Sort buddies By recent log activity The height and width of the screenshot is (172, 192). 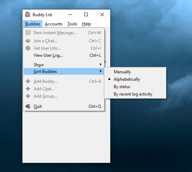click(x=135, y=94)
